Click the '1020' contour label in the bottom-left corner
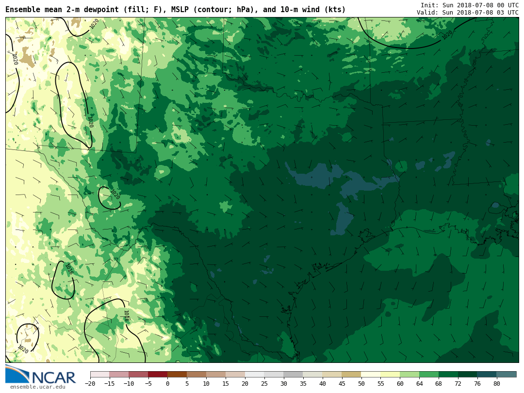Viewport: 524px width, 393px height. point(23,349)
